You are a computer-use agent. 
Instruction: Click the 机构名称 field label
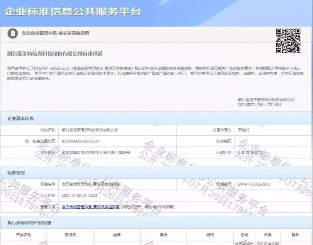48,130
